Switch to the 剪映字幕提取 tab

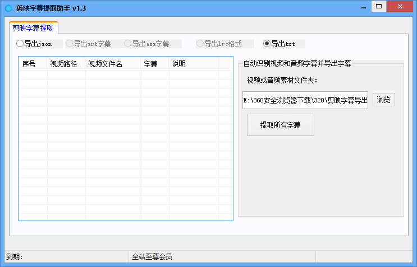(33, 28)
